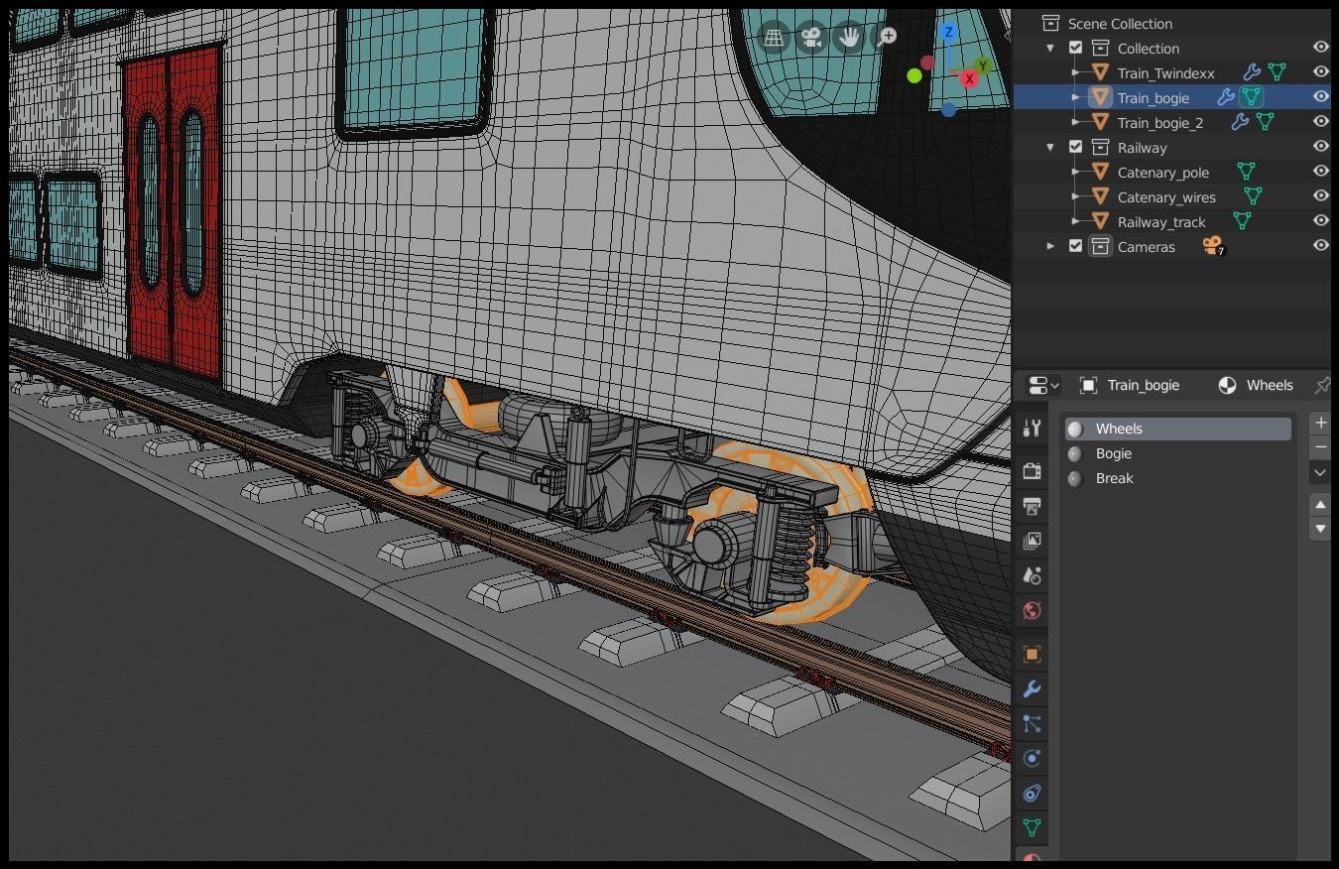Activate the zoom magnifier viewport tool

point(886,38)
